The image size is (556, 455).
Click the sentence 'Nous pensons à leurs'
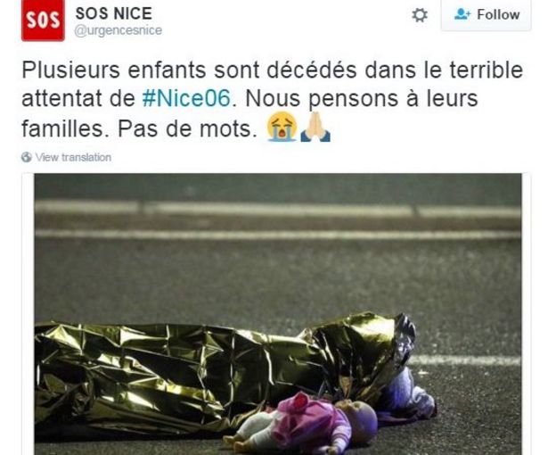click(x=362, y=99)
